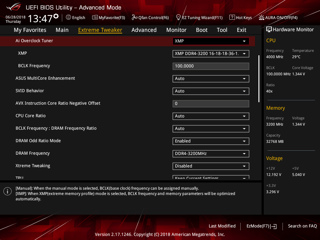Switch to the Main tab

(62, 30)
